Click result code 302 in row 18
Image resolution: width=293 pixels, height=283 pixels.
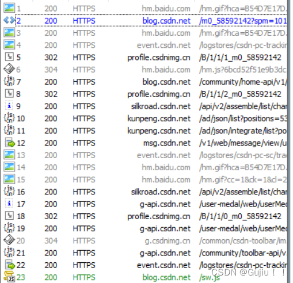point(51,216)
